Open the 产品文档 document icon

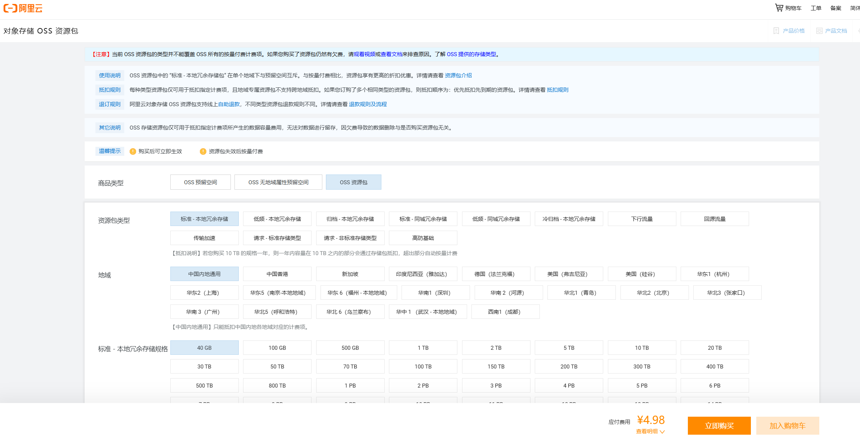tap(819, 31)
